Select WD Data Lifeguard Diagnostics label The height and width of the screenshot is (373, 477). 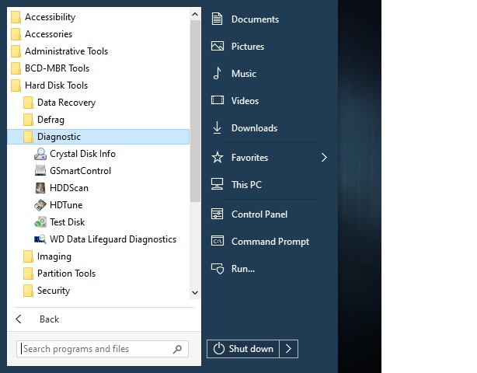(x=113, y=239)
